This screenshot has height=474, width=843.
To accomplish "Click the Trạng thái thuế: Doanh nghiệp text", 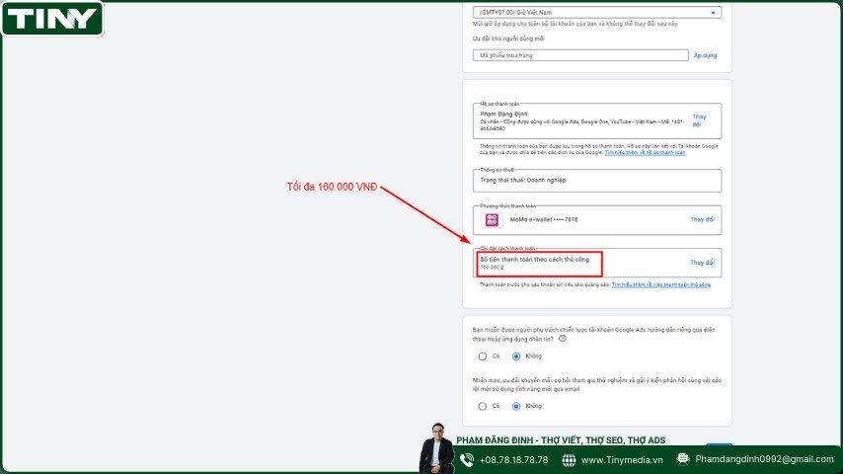I will tap(523, 181).
